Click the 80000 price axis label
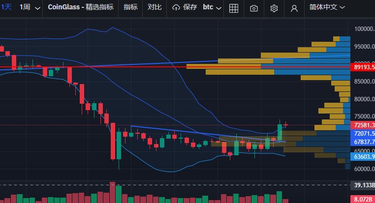 (365, 99)
